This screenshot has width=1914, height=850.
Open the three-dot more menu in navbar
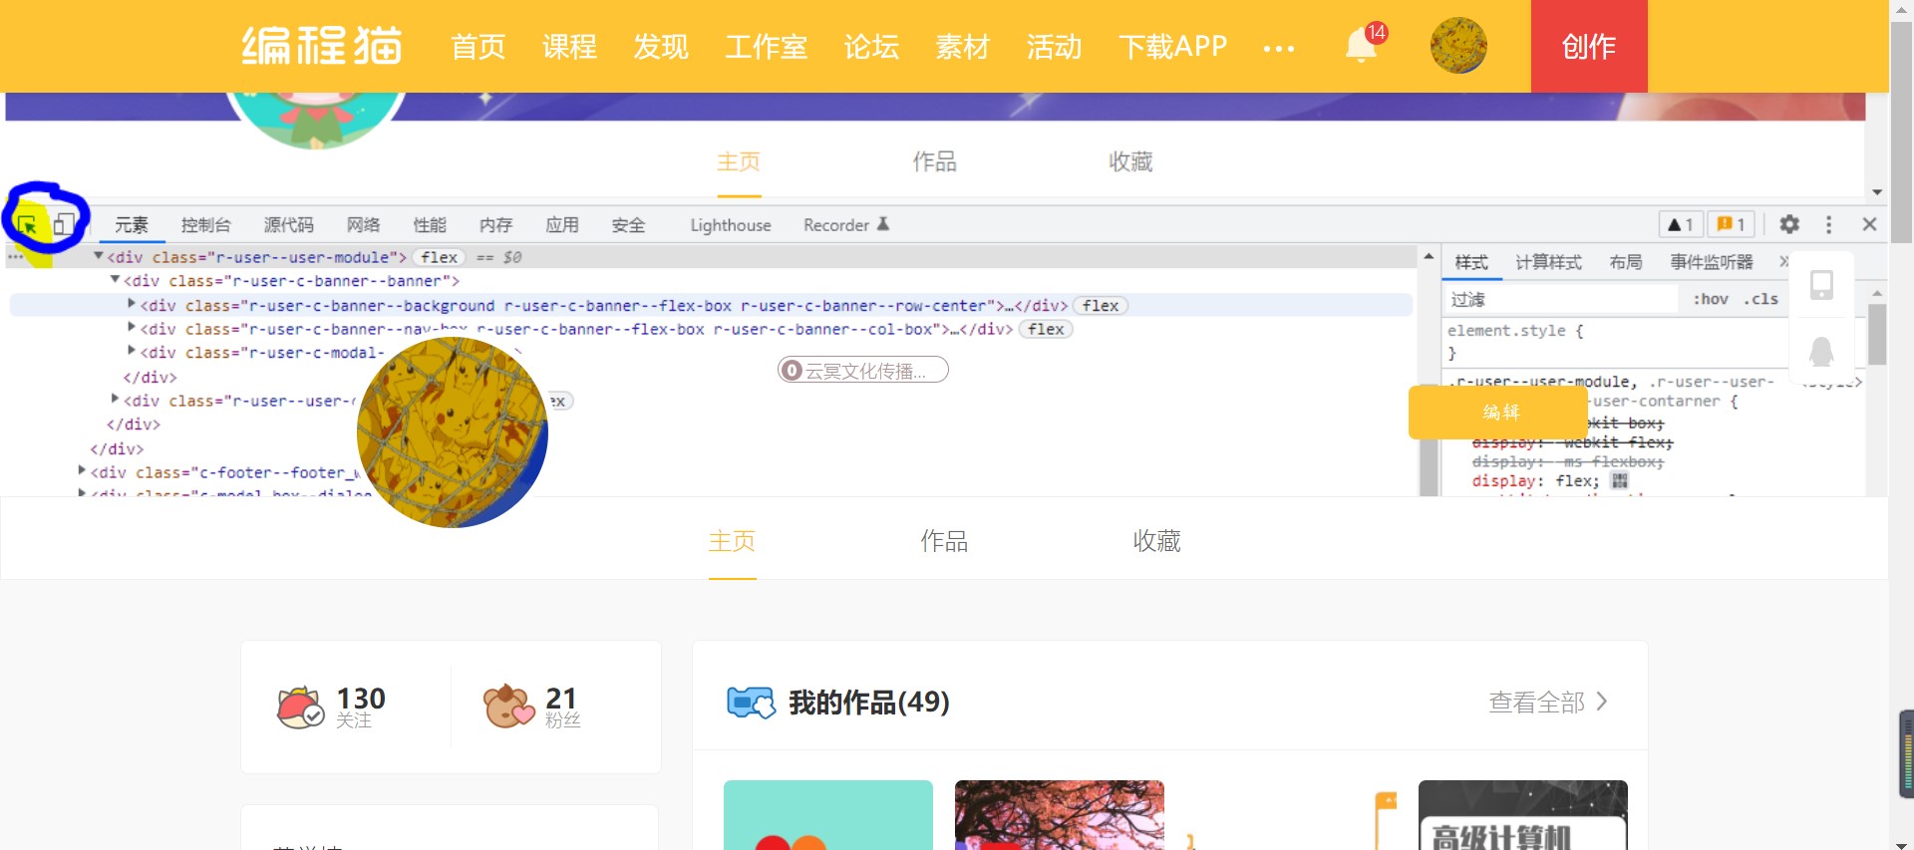click(1278, 48)
